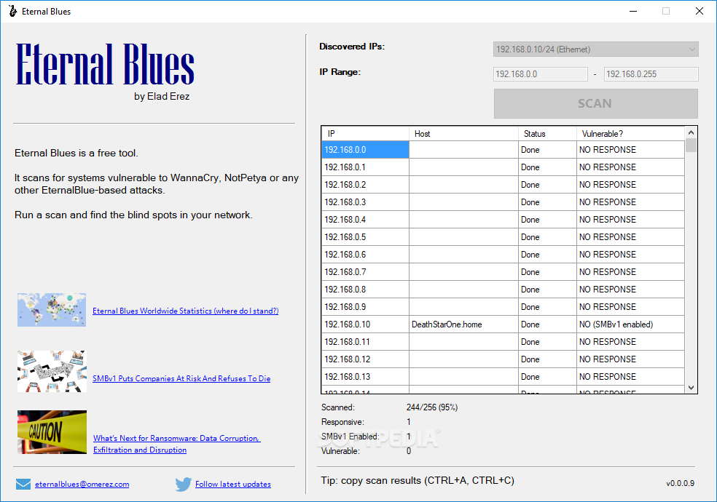Click the IP range start field 192.168.0.0
717x502 pixels.
point(541,74)
